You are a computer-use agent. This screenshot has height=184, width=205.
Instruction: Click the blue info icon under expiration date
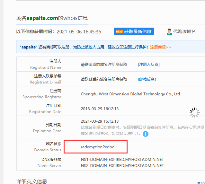[x=146, y=134]
